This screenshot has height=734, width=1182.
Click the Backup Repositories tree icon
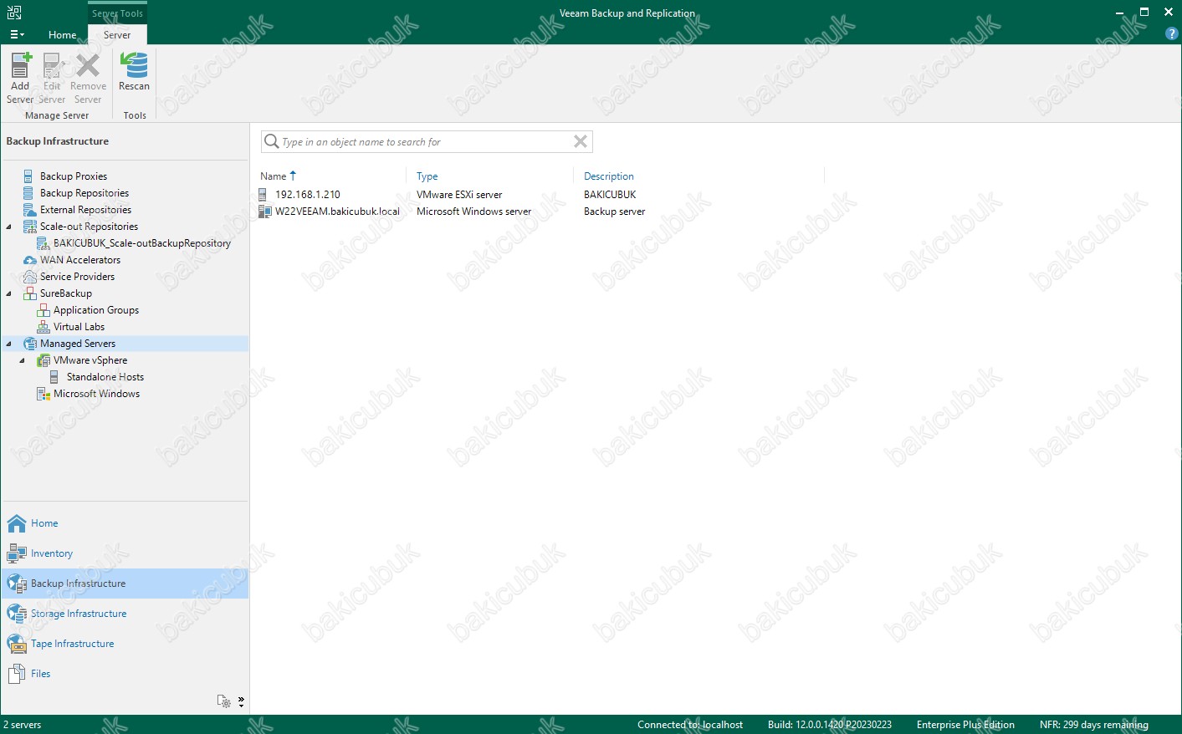(x=28, y=193)
